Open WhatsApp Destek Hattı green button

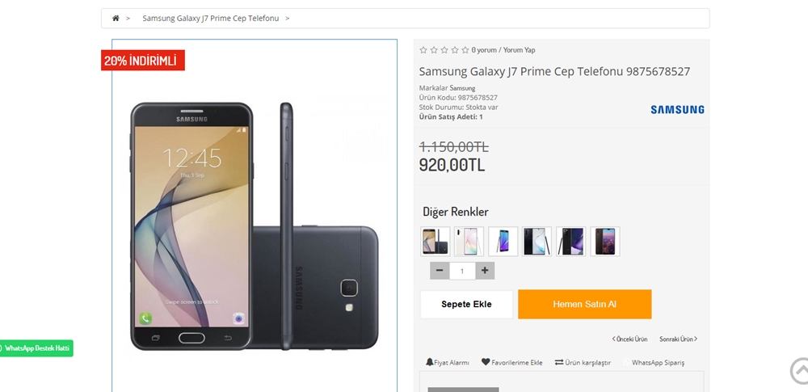pyautogui.click(x=36, y=348)
